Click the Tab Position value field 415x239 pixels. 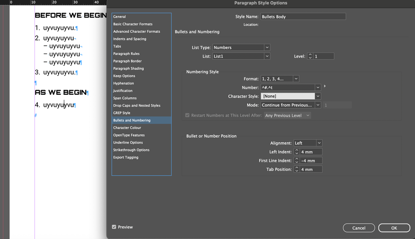click(311, 169)
